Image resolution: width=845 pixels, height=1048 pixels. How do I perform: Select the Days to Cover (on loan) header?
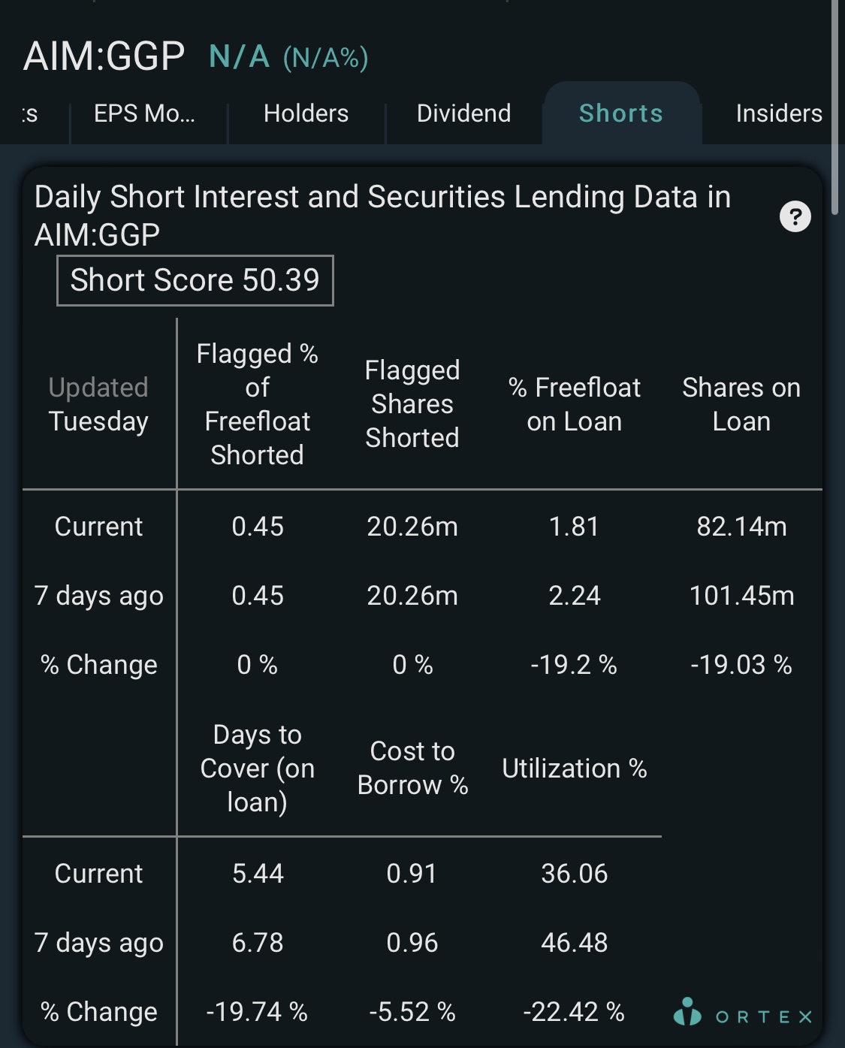tap(257, 768)
